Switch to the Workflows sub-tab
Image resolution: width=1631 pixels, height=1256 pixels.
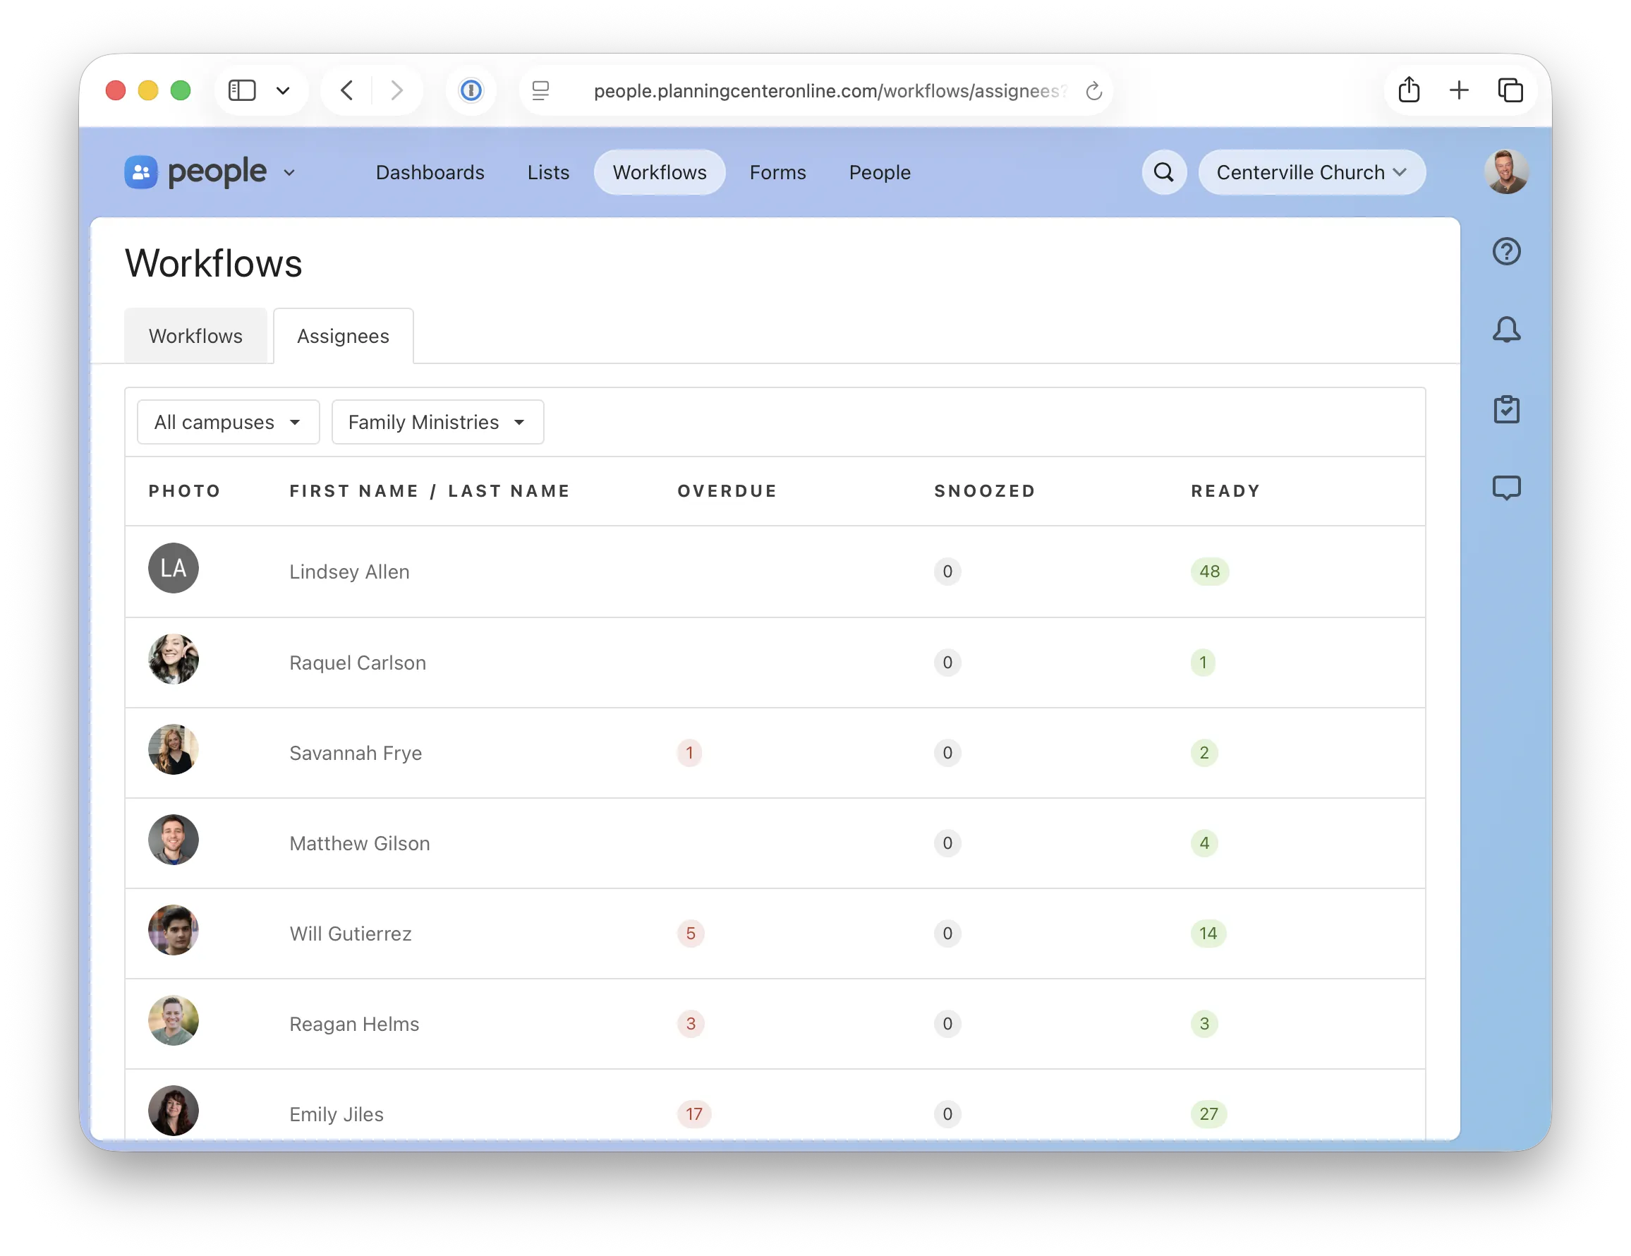[195, 337]
